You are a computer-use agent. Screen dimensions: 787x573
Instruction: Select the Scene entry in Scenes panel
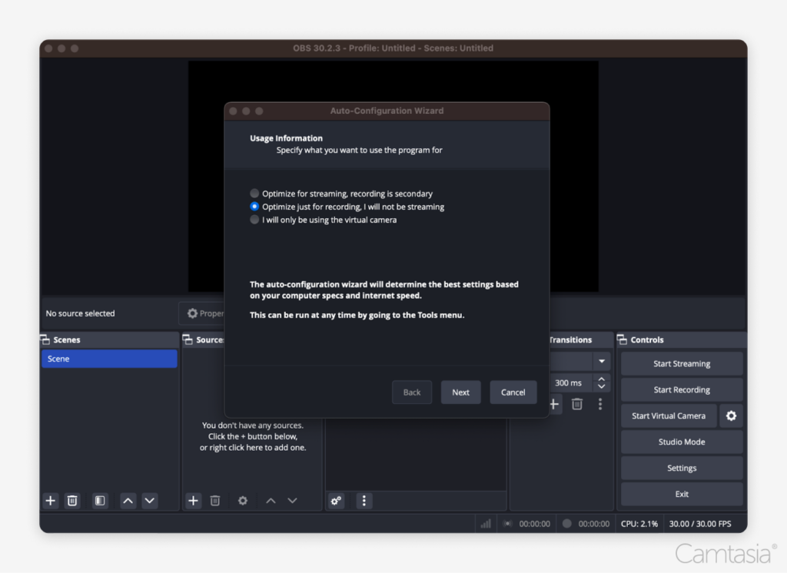[x=109, y=358]
